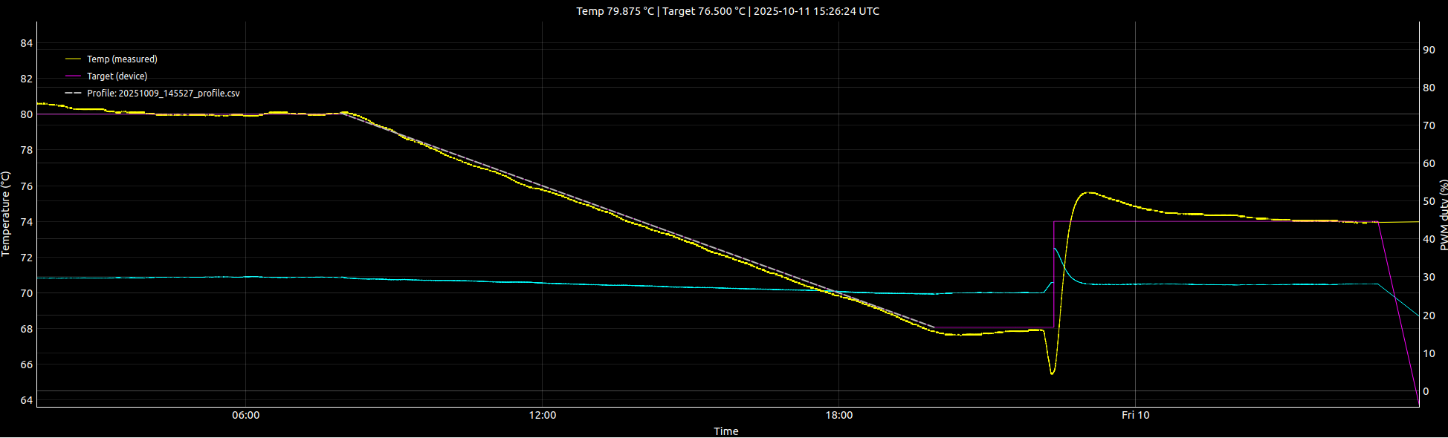The image size is (1448, 438).
Task: Click the dashed gray line swatch in legend
Action: click(73, 94)
